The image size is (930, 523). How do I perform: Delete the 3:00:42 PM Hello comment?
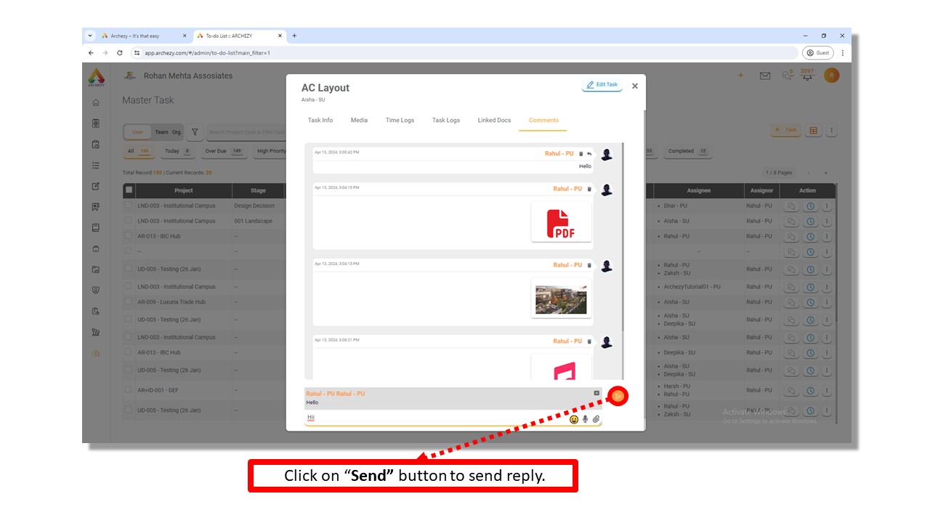point(581,154)
